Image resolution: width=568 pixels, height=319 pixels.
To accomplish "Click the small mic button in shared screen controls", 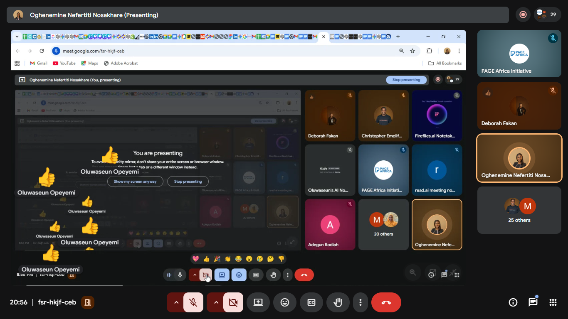I will click(180, 275).
